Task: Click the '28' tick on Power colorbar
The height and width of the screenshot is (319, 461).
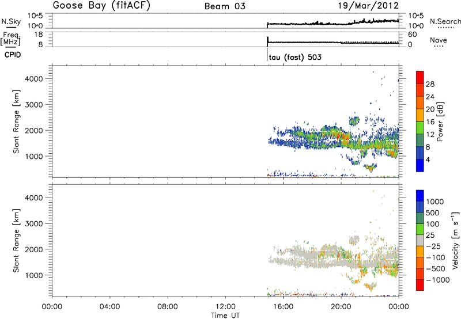Action: coord(430,84)
